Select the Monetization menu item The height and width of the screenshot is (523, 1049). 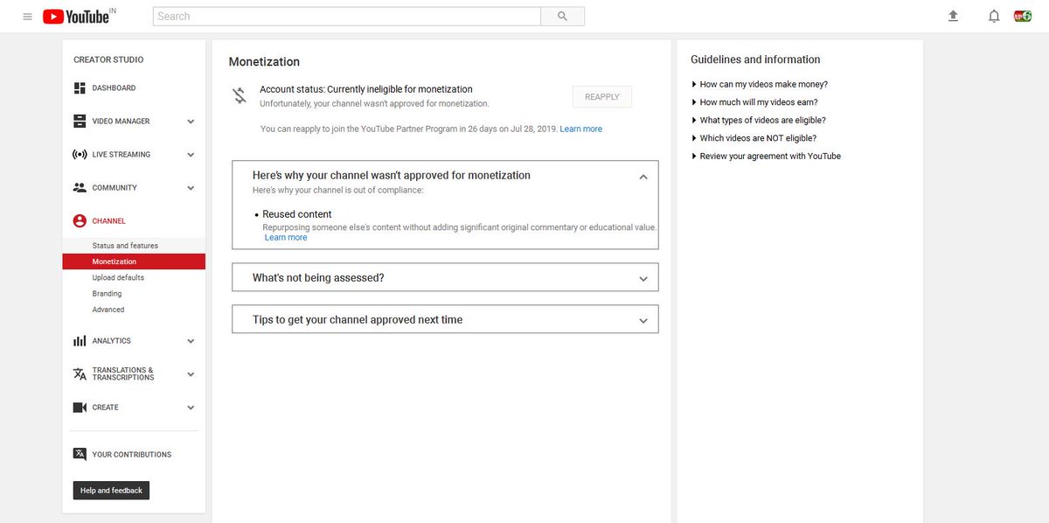click(134, 261)
